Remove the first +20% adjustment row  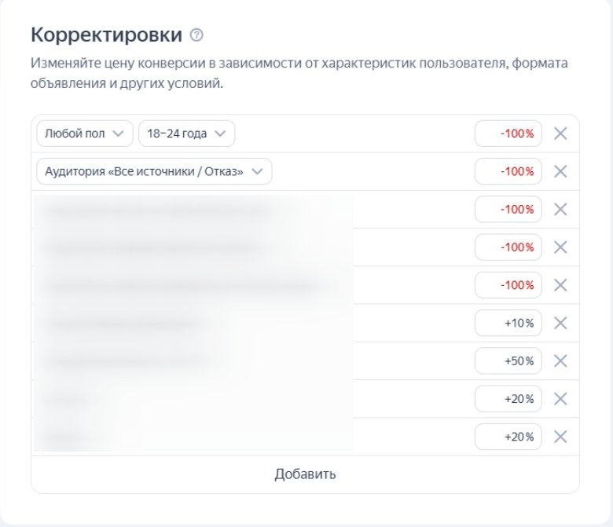coord(560,399)
